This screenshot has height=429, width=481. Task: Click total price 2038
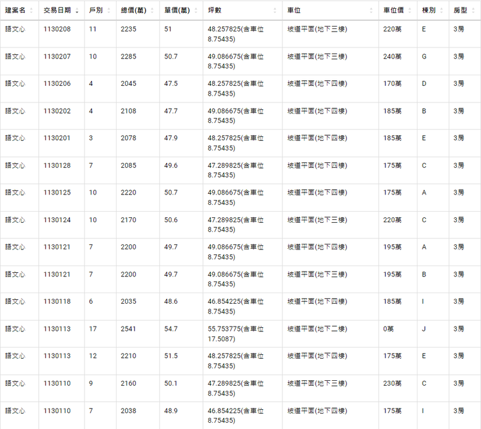[x=128, y=410]
